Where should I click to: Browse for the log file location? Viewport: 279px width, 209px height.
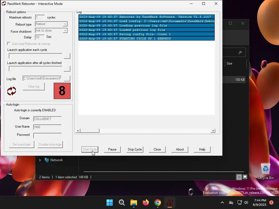pyautogui.click(x=67, y=78)
